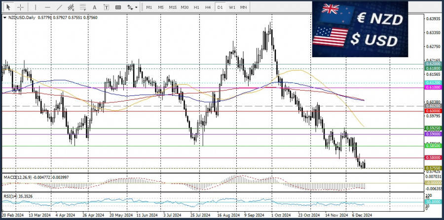Click the 4 Apr 2024 date label
Viewport: 444px width, 220px height.
pyautogui.click(x=66, y=215)
